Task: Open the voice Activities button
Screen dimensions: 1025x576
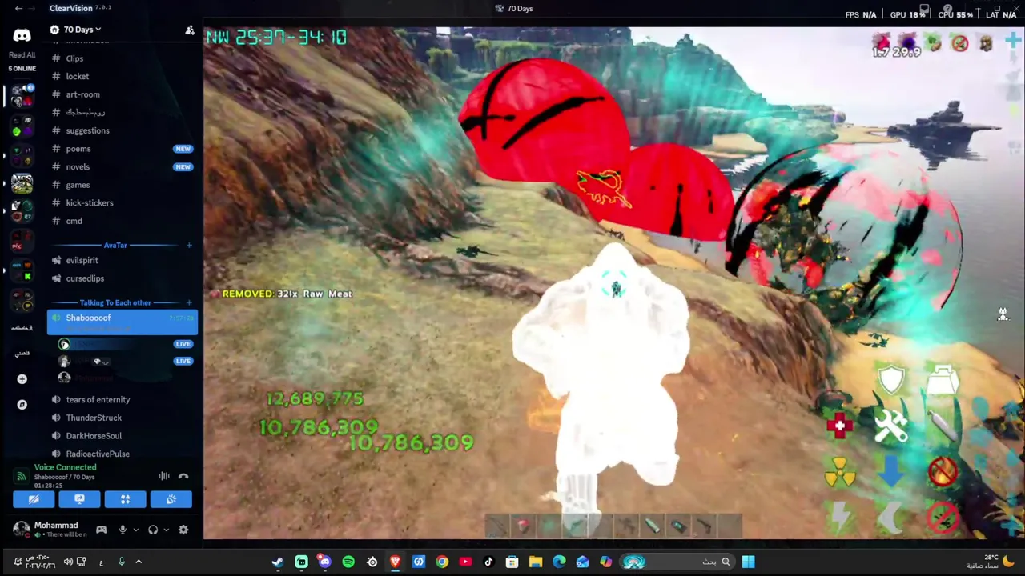Action: click(125, 499)
